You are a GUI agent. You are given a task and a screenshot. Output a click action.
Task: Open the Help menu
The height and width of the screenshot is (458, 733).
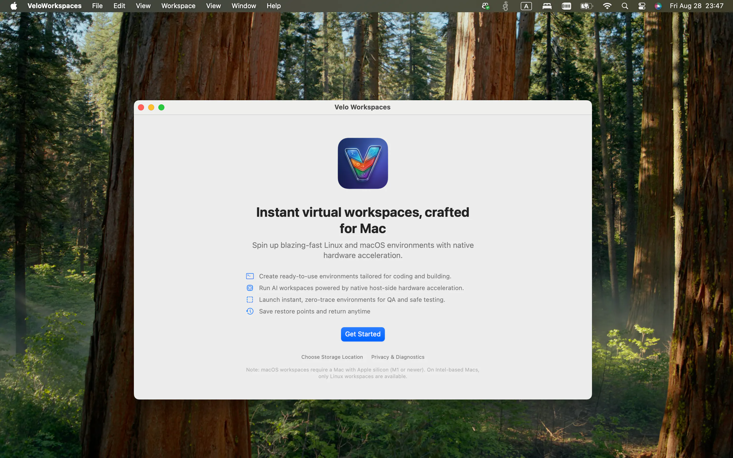coord(274,6)
